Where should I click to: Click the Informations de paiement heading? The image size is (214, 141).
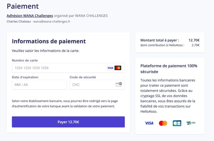pos(49,41)
